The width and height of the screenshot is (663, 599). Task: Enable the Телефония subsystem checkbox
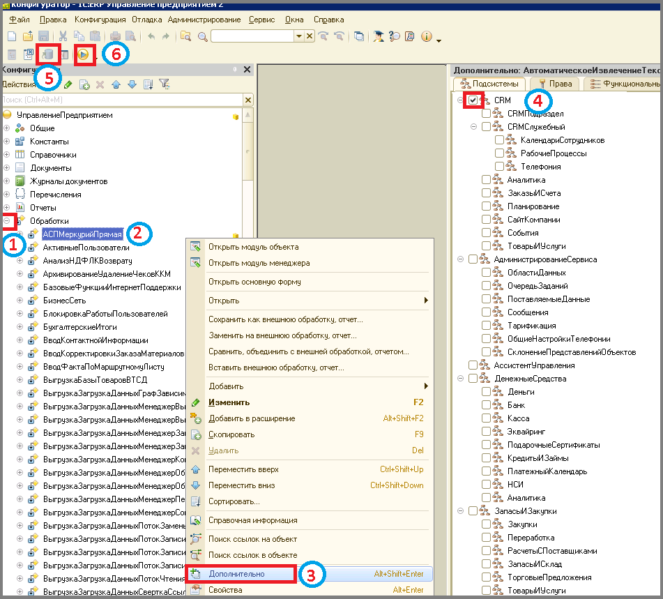click(x=499, y=166)
